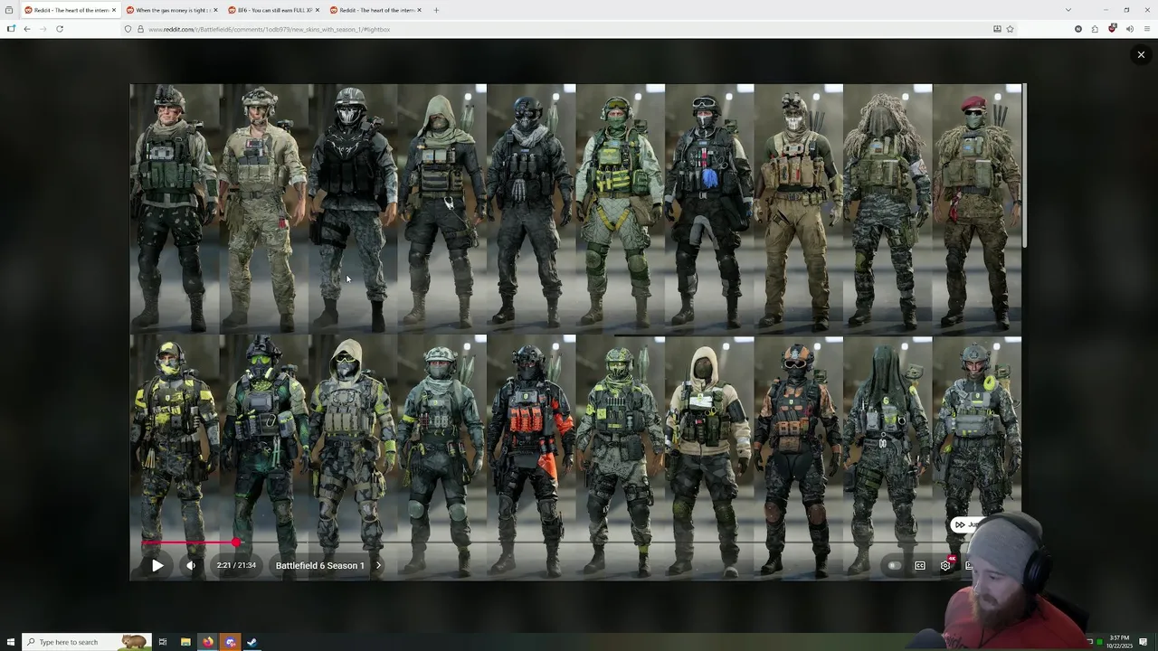1158x651 pixels.
Task: Open the sidebar toggle icon left of back arrow
Action: [x=11, y=29]
